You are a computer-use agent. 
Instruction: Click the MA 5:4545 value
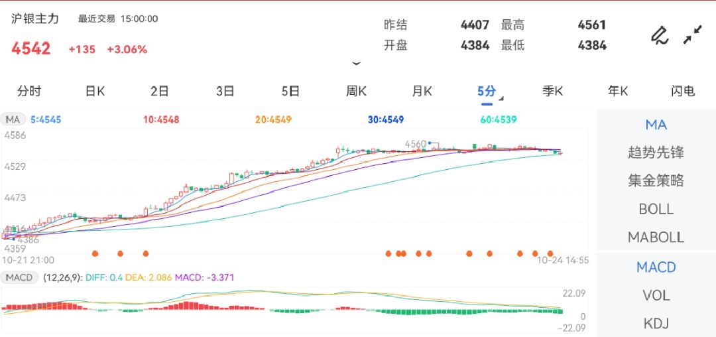[x=46, y=119]
